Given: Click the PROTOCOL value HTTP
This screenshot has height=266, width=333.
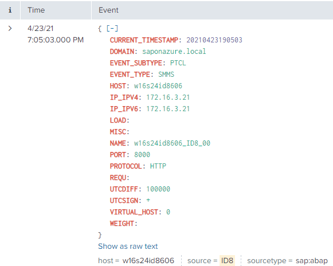Looking at the screenshot, I should pos(158,166).
